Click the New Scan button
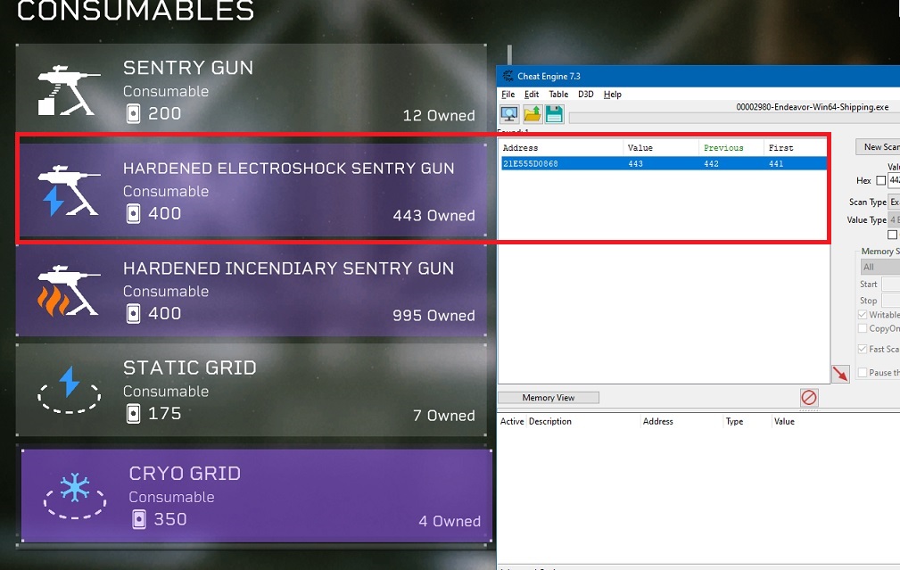Screen dimensions: 900x570 point(879,147)
